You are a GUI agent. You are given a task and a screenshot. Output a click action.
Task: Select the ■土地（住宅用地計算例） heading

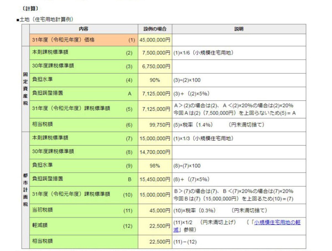tap(45, 19)
